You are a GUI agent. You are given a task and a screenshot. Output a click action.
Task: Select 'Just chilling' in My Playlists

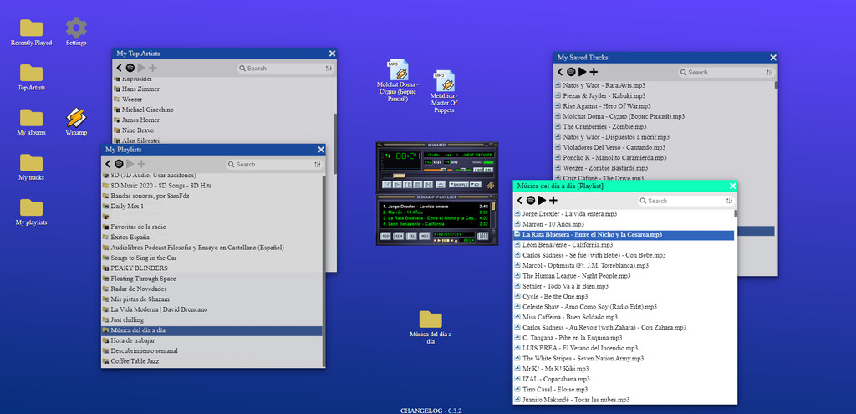[x=127, y=319]
